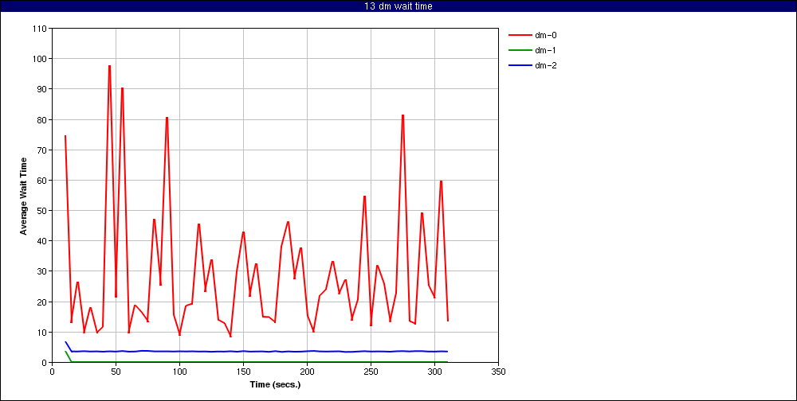The width and height of the screenshot is (797, 401).
Task: Click the x-axis tick label 150
Action: pyautogui.click(x=243, y=372)
